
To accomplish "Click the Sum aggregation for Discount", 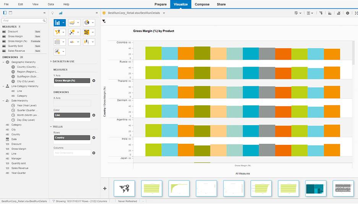I will tap(37, 32).
